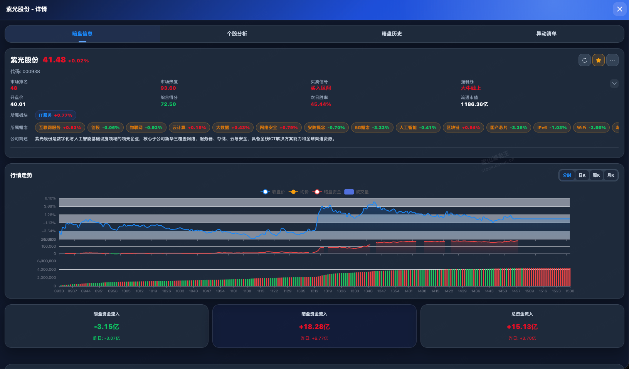Click the WiFi concept tag
The height and width of the screenshot is (369, 629).
[x=591, y=127]
